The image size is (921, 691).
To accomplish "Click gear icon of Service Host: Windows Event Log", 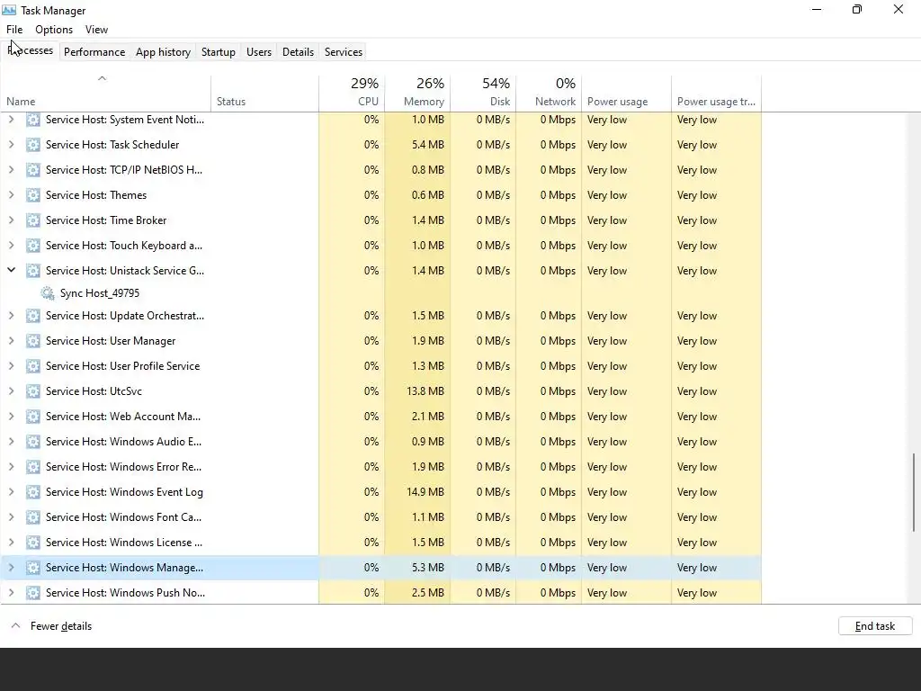I will [x=33, y=492].
